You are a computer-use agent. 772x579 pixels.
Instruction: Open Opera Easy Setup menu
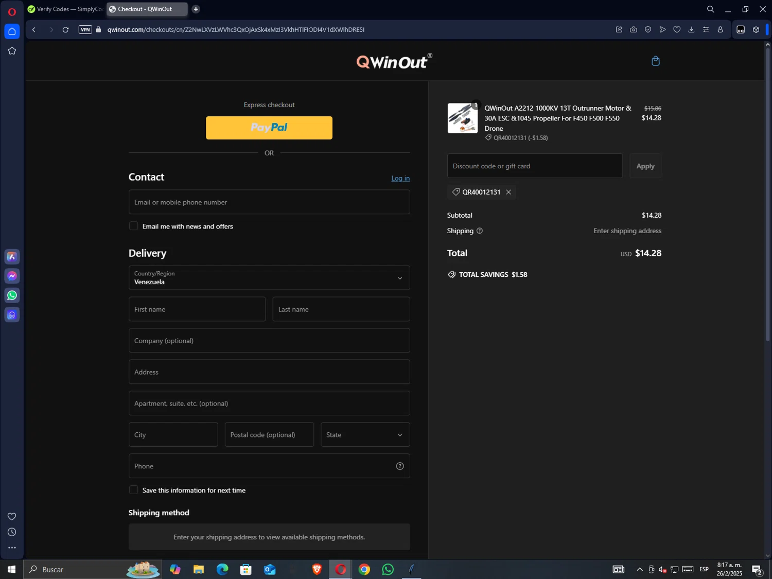(706, 30)
